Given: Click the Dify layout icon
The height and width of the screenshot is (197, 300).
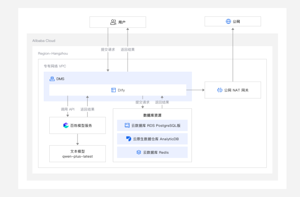Looking at the screenshot, I should click(x=114, y=90).
